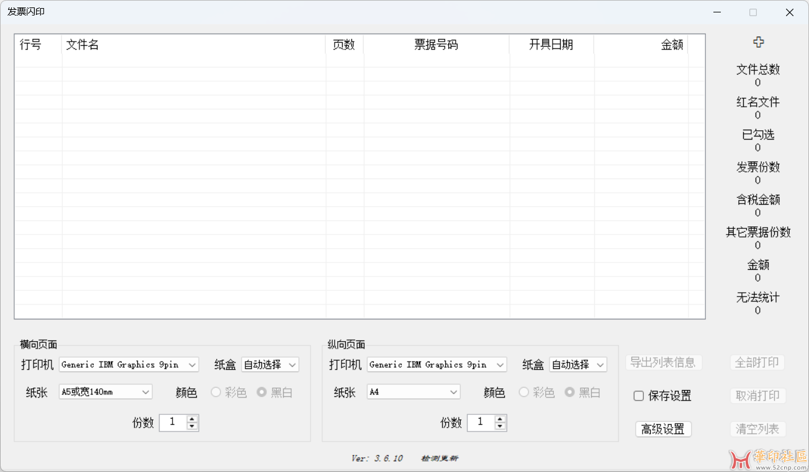Tick the 保存设置 checkbox
This screenshot has height=472, width=809.
pos(638,396)
